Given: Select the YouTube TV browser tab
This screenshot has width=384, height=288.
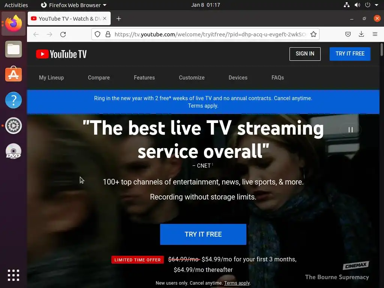Looking at the screenshot, I should [x=69, y=19].
